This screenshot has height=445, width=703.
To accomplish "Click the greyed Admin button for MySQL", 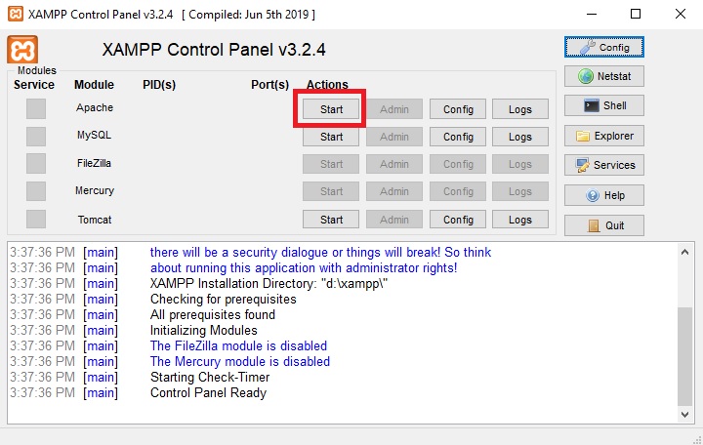I will pos(394,137).
